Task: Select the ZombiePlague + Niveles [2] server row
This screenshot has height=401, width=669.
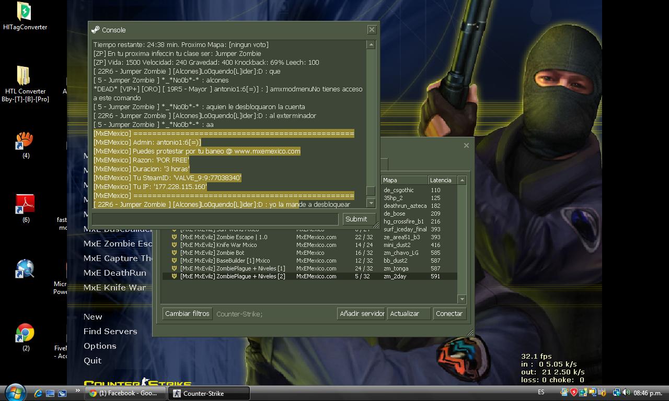Action: (x=309, y=276)
